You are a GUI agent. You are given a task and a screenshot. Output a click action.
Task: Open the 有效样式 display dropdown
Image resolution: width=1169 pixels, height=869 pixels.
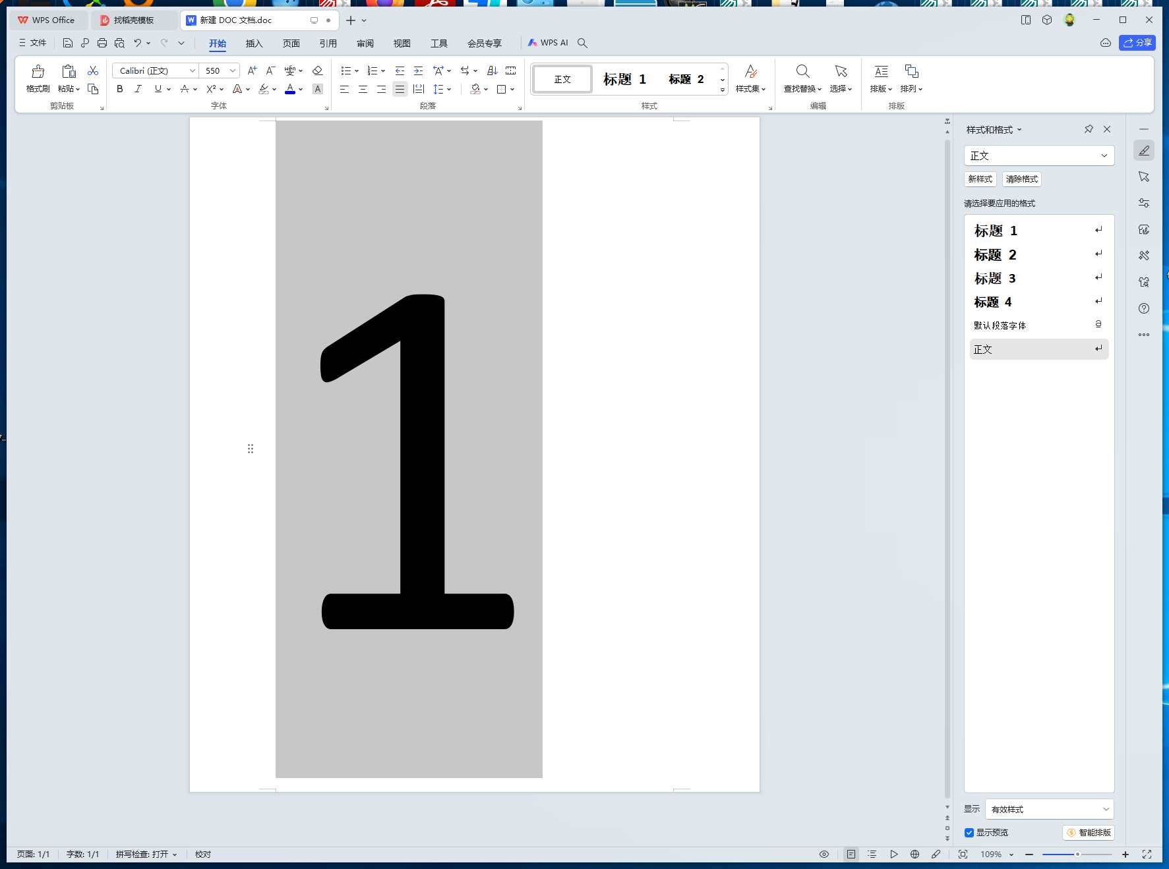tap(1106, 809)
